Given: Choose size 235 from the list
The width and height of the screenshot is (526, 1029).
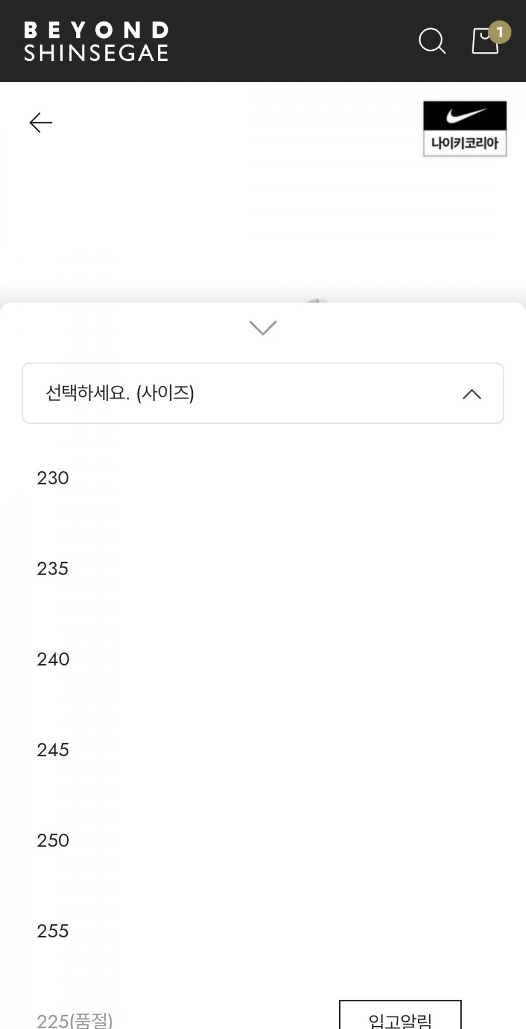Looking at the screenshot, I should pos(53,569).
